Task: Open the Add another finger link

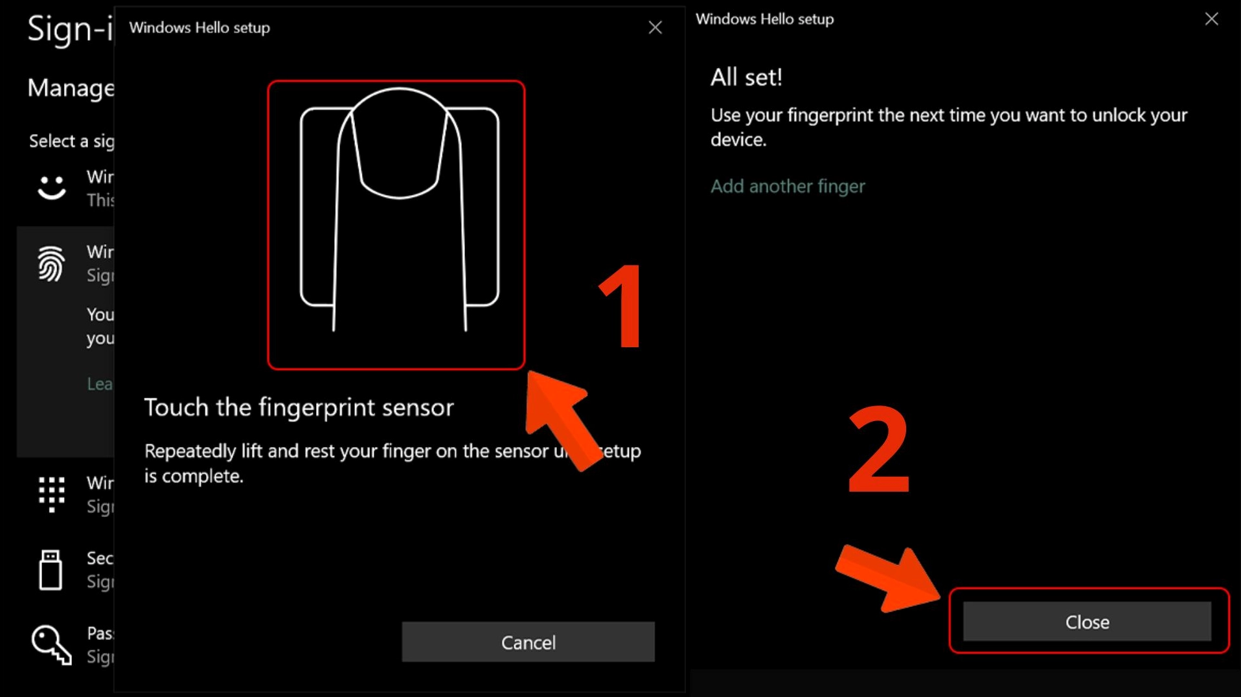Action: coord(787,187)
